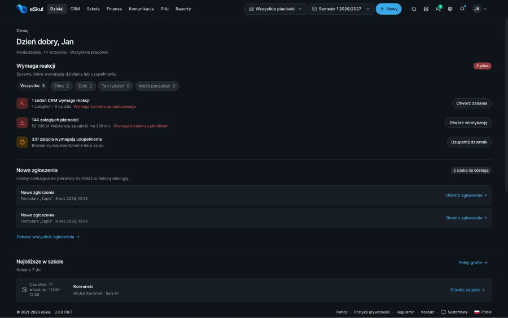This screenshot has height=318, width=508.
Task: Click Uzupełnij dziennik button
Action: (469, 142)
